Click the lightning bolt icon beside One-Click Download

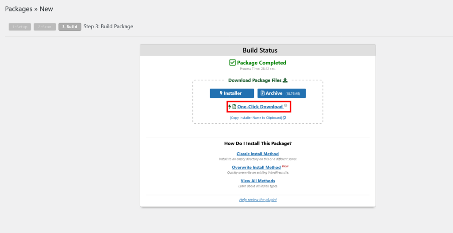[230, 107]
